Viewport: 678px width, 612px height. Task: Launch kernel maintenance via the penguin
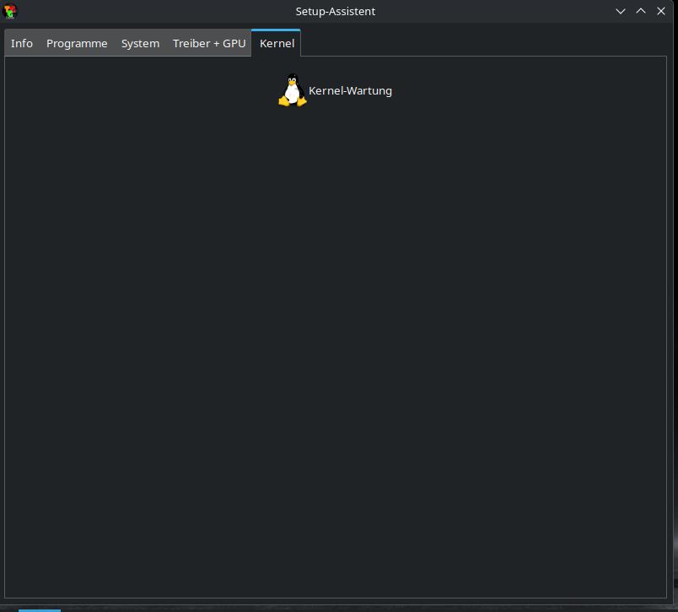pos(292,90)
